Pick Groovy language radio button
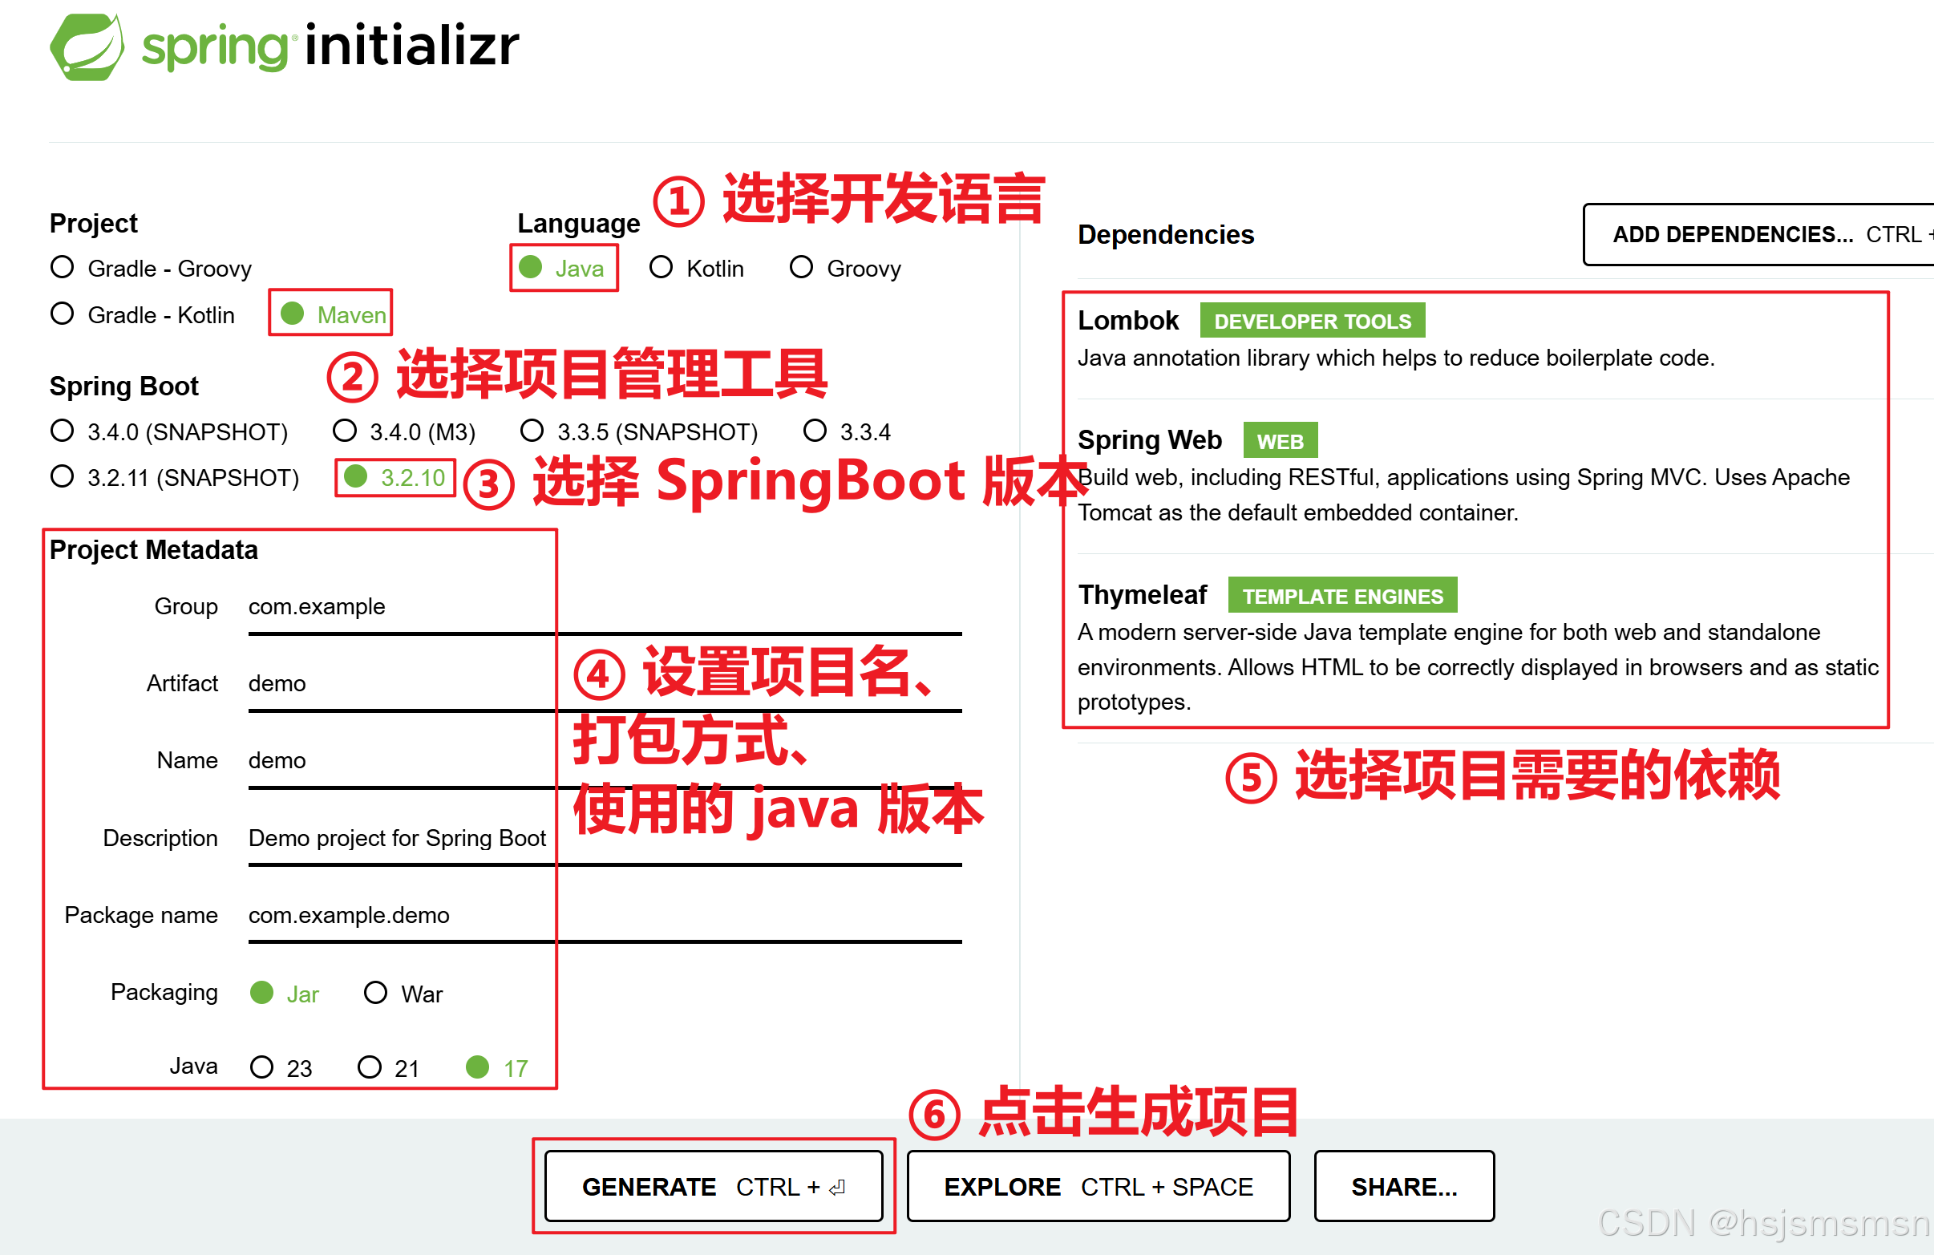Image resolution: width=1934 pixels, height=1255 pixels. coord(801,267)
